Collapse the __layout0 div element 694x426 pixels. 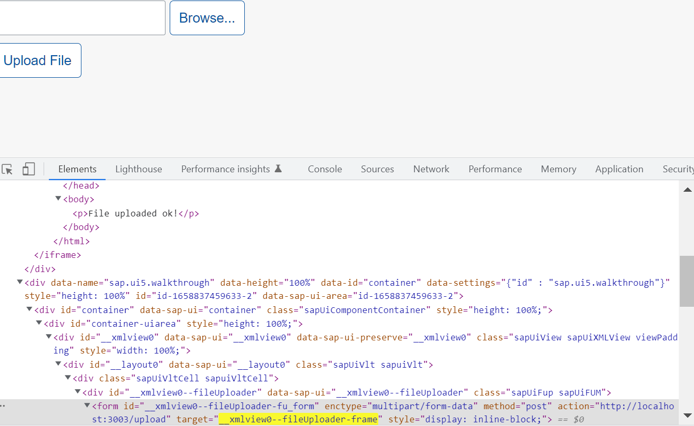pos(58,364)
